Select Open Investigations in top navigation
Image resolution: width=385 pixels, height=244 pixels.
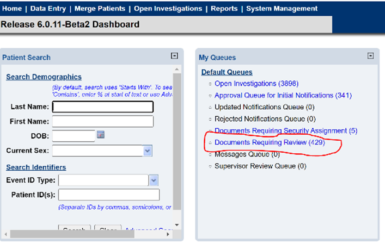(168, 9)
